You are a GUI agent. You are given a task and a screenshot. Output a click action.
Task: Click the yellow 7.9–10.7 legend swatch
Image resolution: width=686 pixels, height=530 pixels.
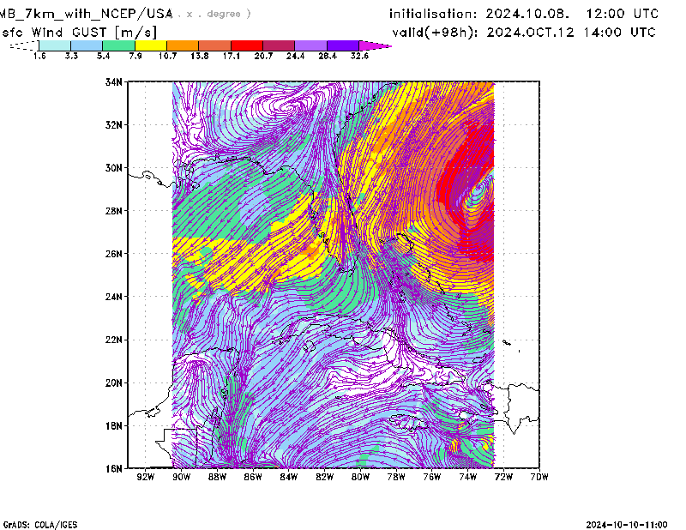(x=151, y=45)
